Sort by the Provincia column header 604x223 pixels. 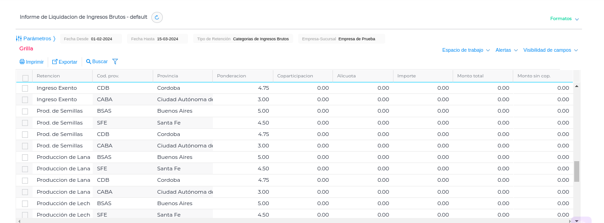183,76
